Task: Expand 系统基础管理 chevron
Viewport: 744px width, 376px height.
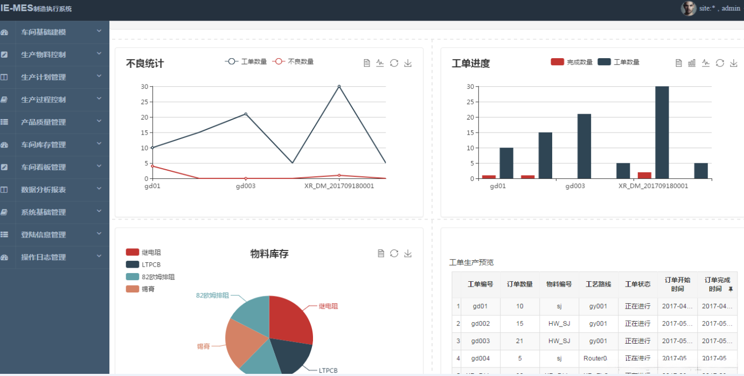Action: click(99, 212)
